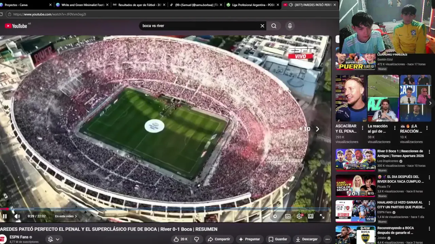Mute the video using the speaker icon
The image size is (435, 244).
[x=17, y=216]
